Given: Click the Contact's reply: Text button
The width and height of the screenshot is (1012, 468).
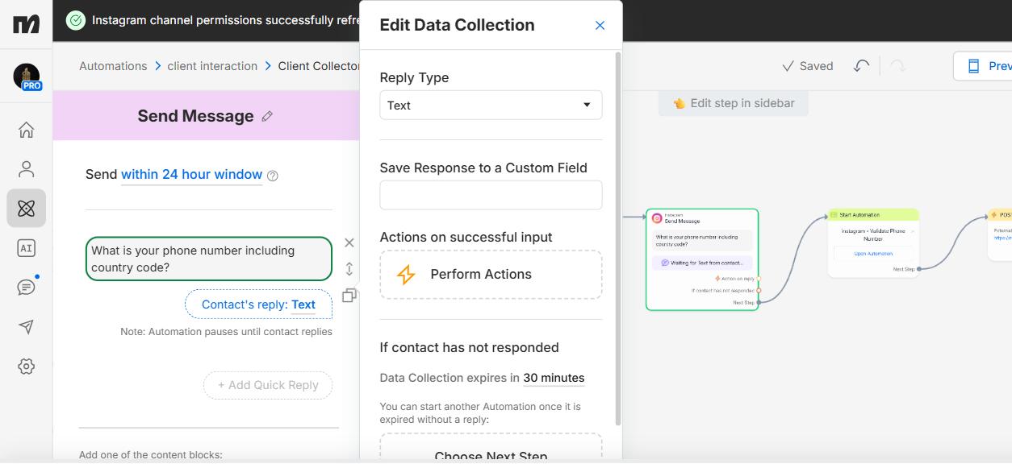Looking at the screenshot, I should tap(258, 304).
